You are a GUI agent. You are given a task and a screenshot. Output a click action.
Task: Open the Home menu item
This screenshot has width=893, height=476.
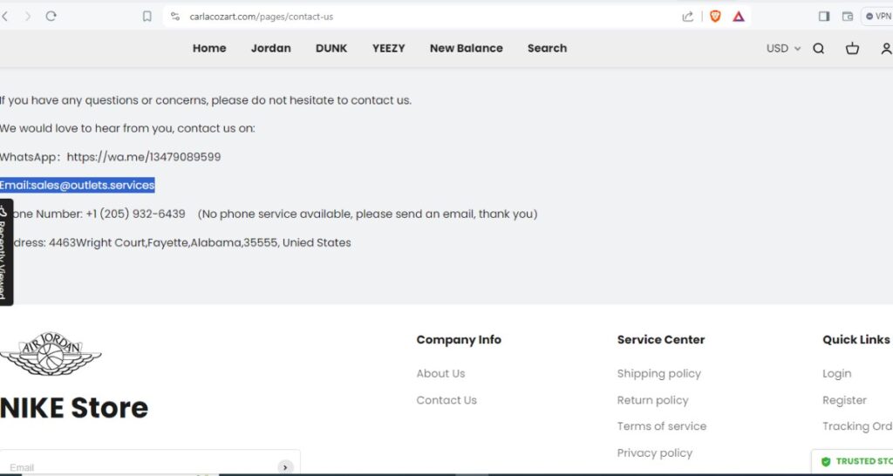[x=209, y=49]
